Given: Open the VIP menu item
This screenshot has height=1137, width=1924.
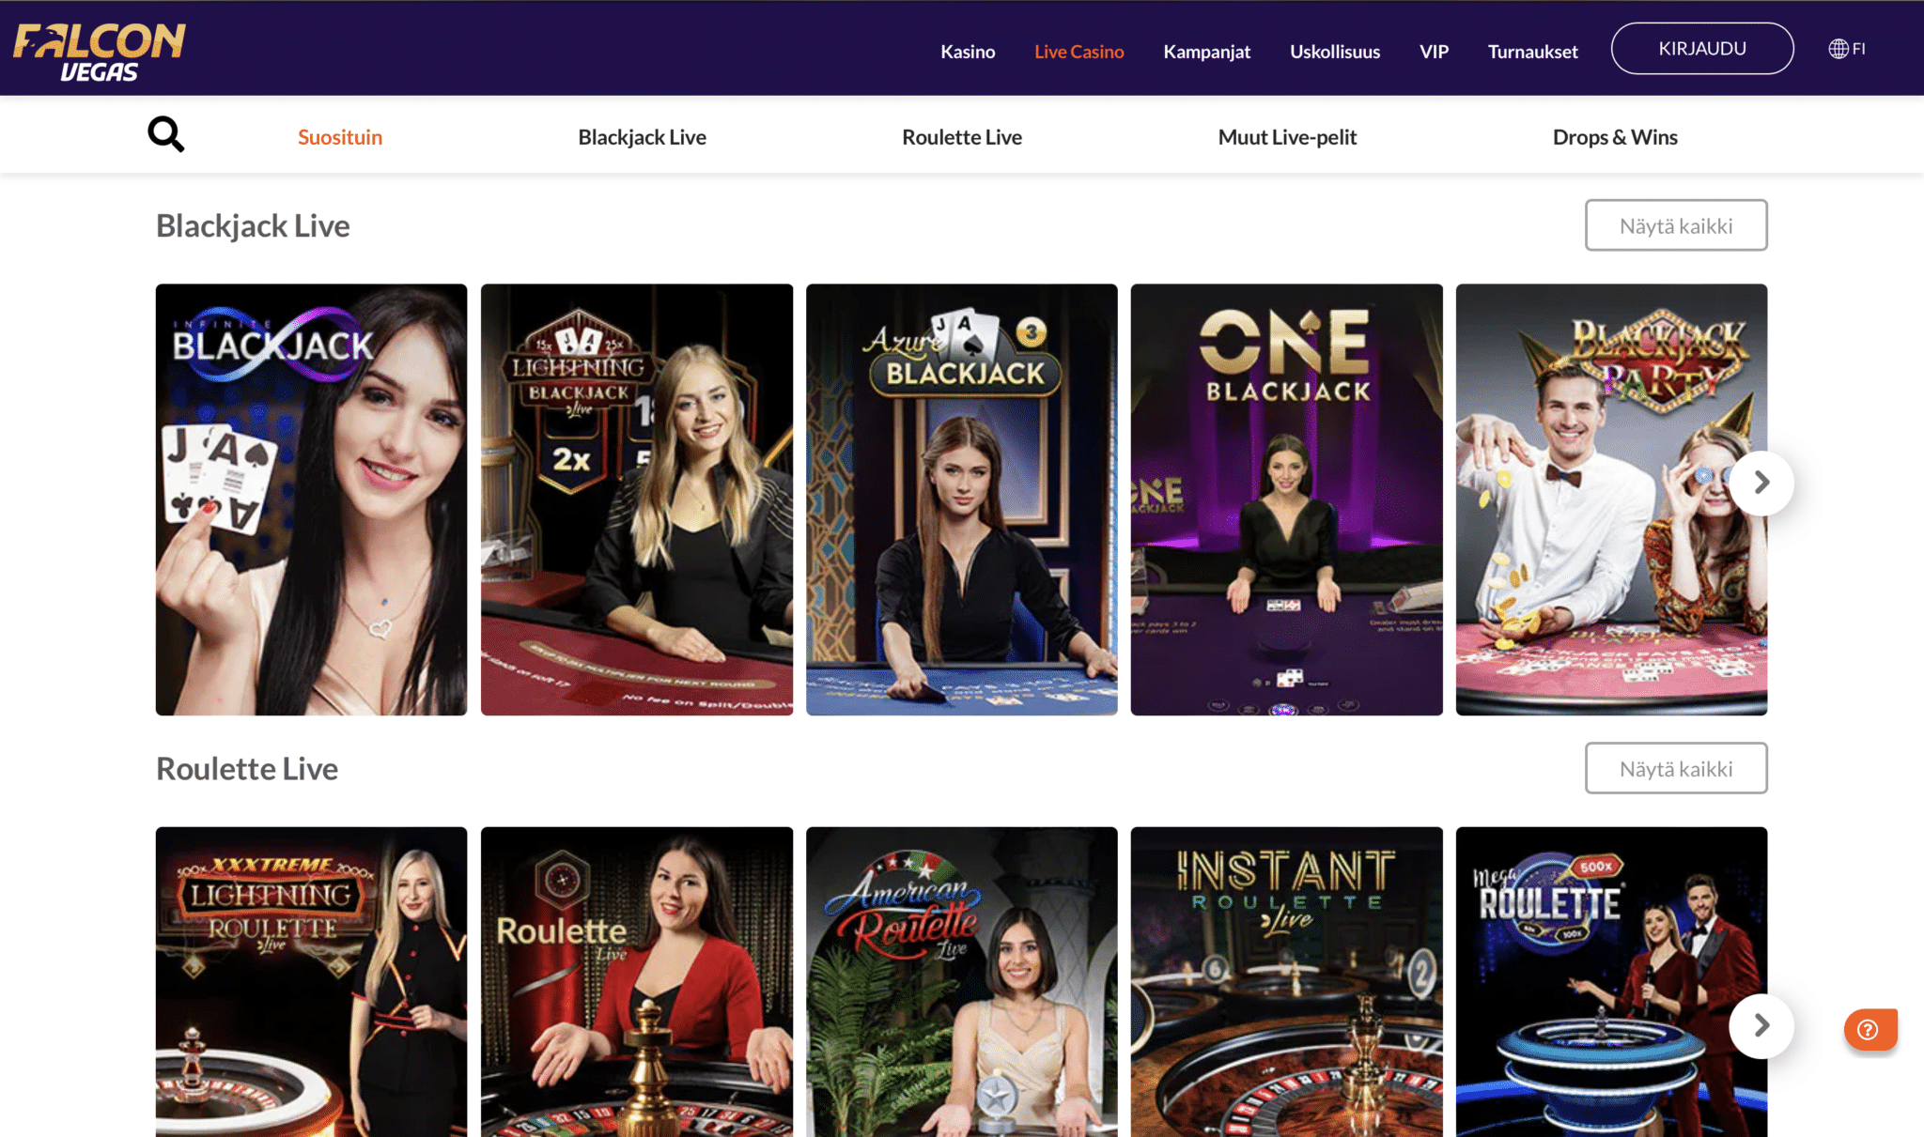Looking at the screenshot, I should (x=1434, y=52).
